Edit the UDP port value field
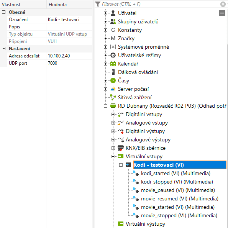This screenshot has width=228, height=228. 69,63
